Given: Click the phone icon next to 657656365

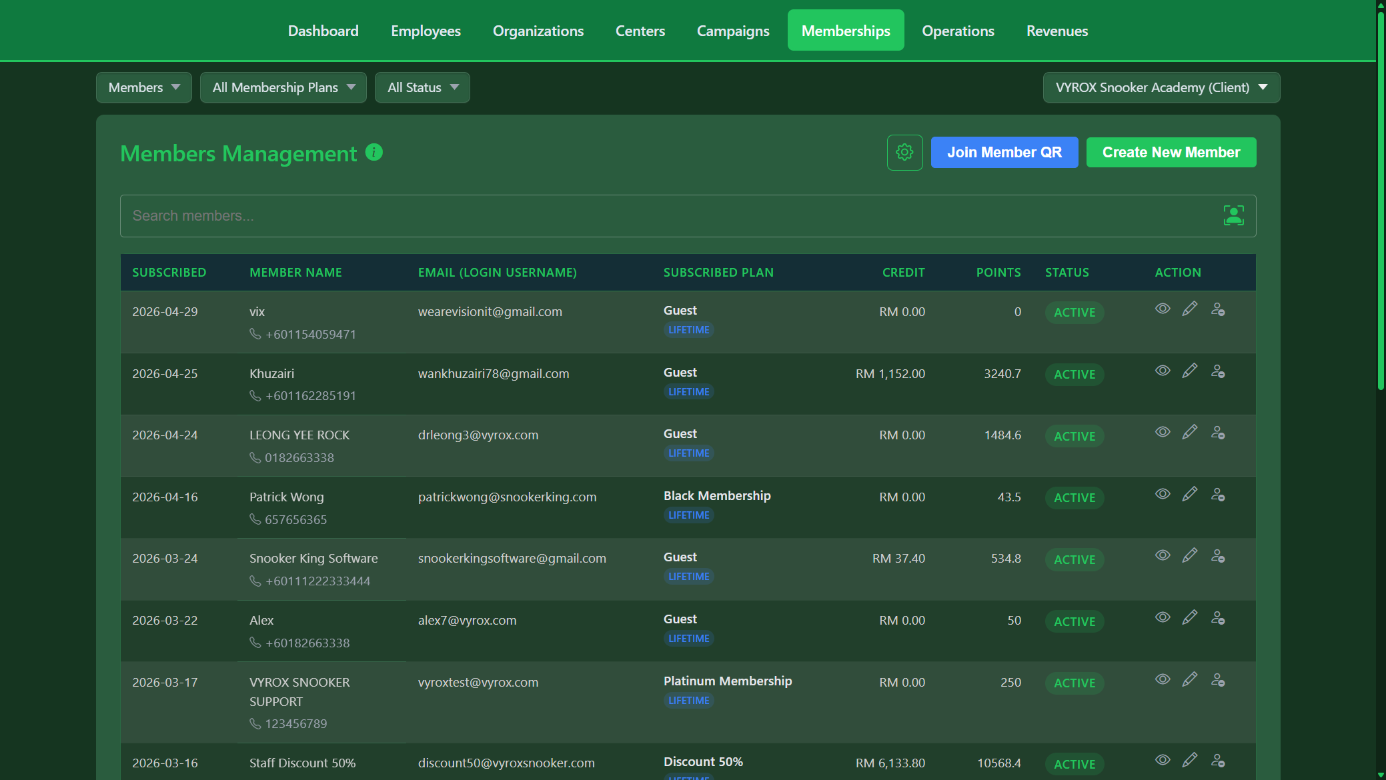Looking at the screenshot, I should click(255, 519).
